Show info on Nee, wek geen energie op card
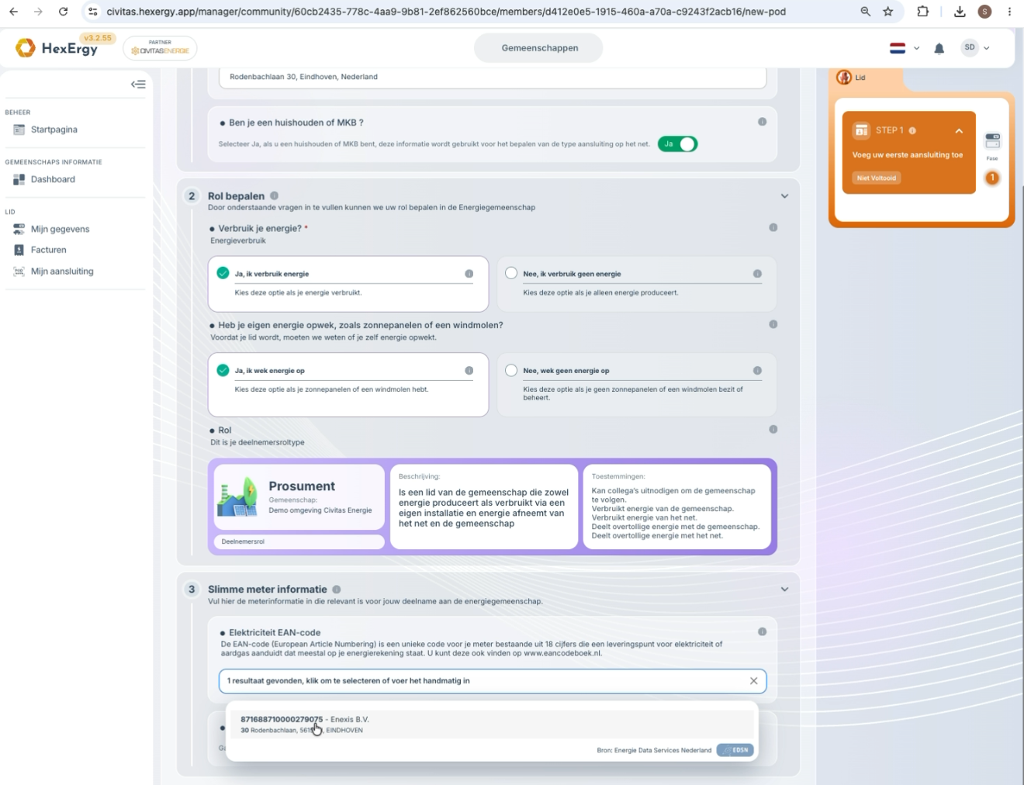The image size is (1024, 785). (x=757, y=370)
